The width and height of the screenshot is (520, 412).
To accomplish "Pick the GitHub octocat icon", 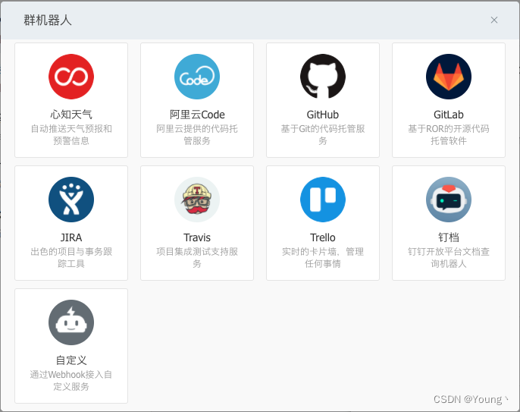I will point(323,77).
